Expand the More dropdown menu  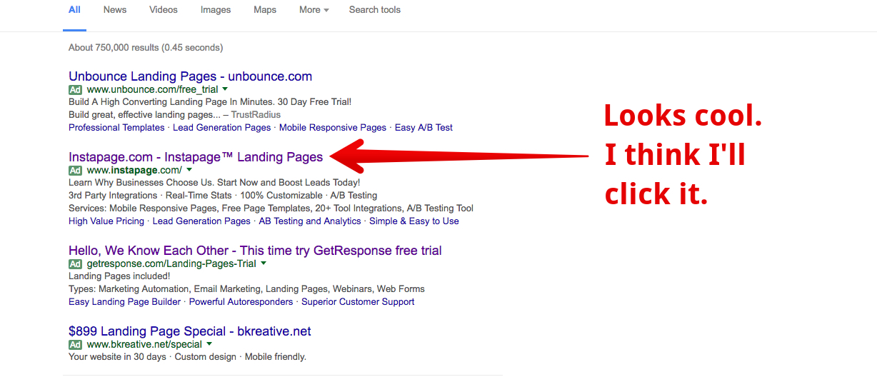[314, 10]
